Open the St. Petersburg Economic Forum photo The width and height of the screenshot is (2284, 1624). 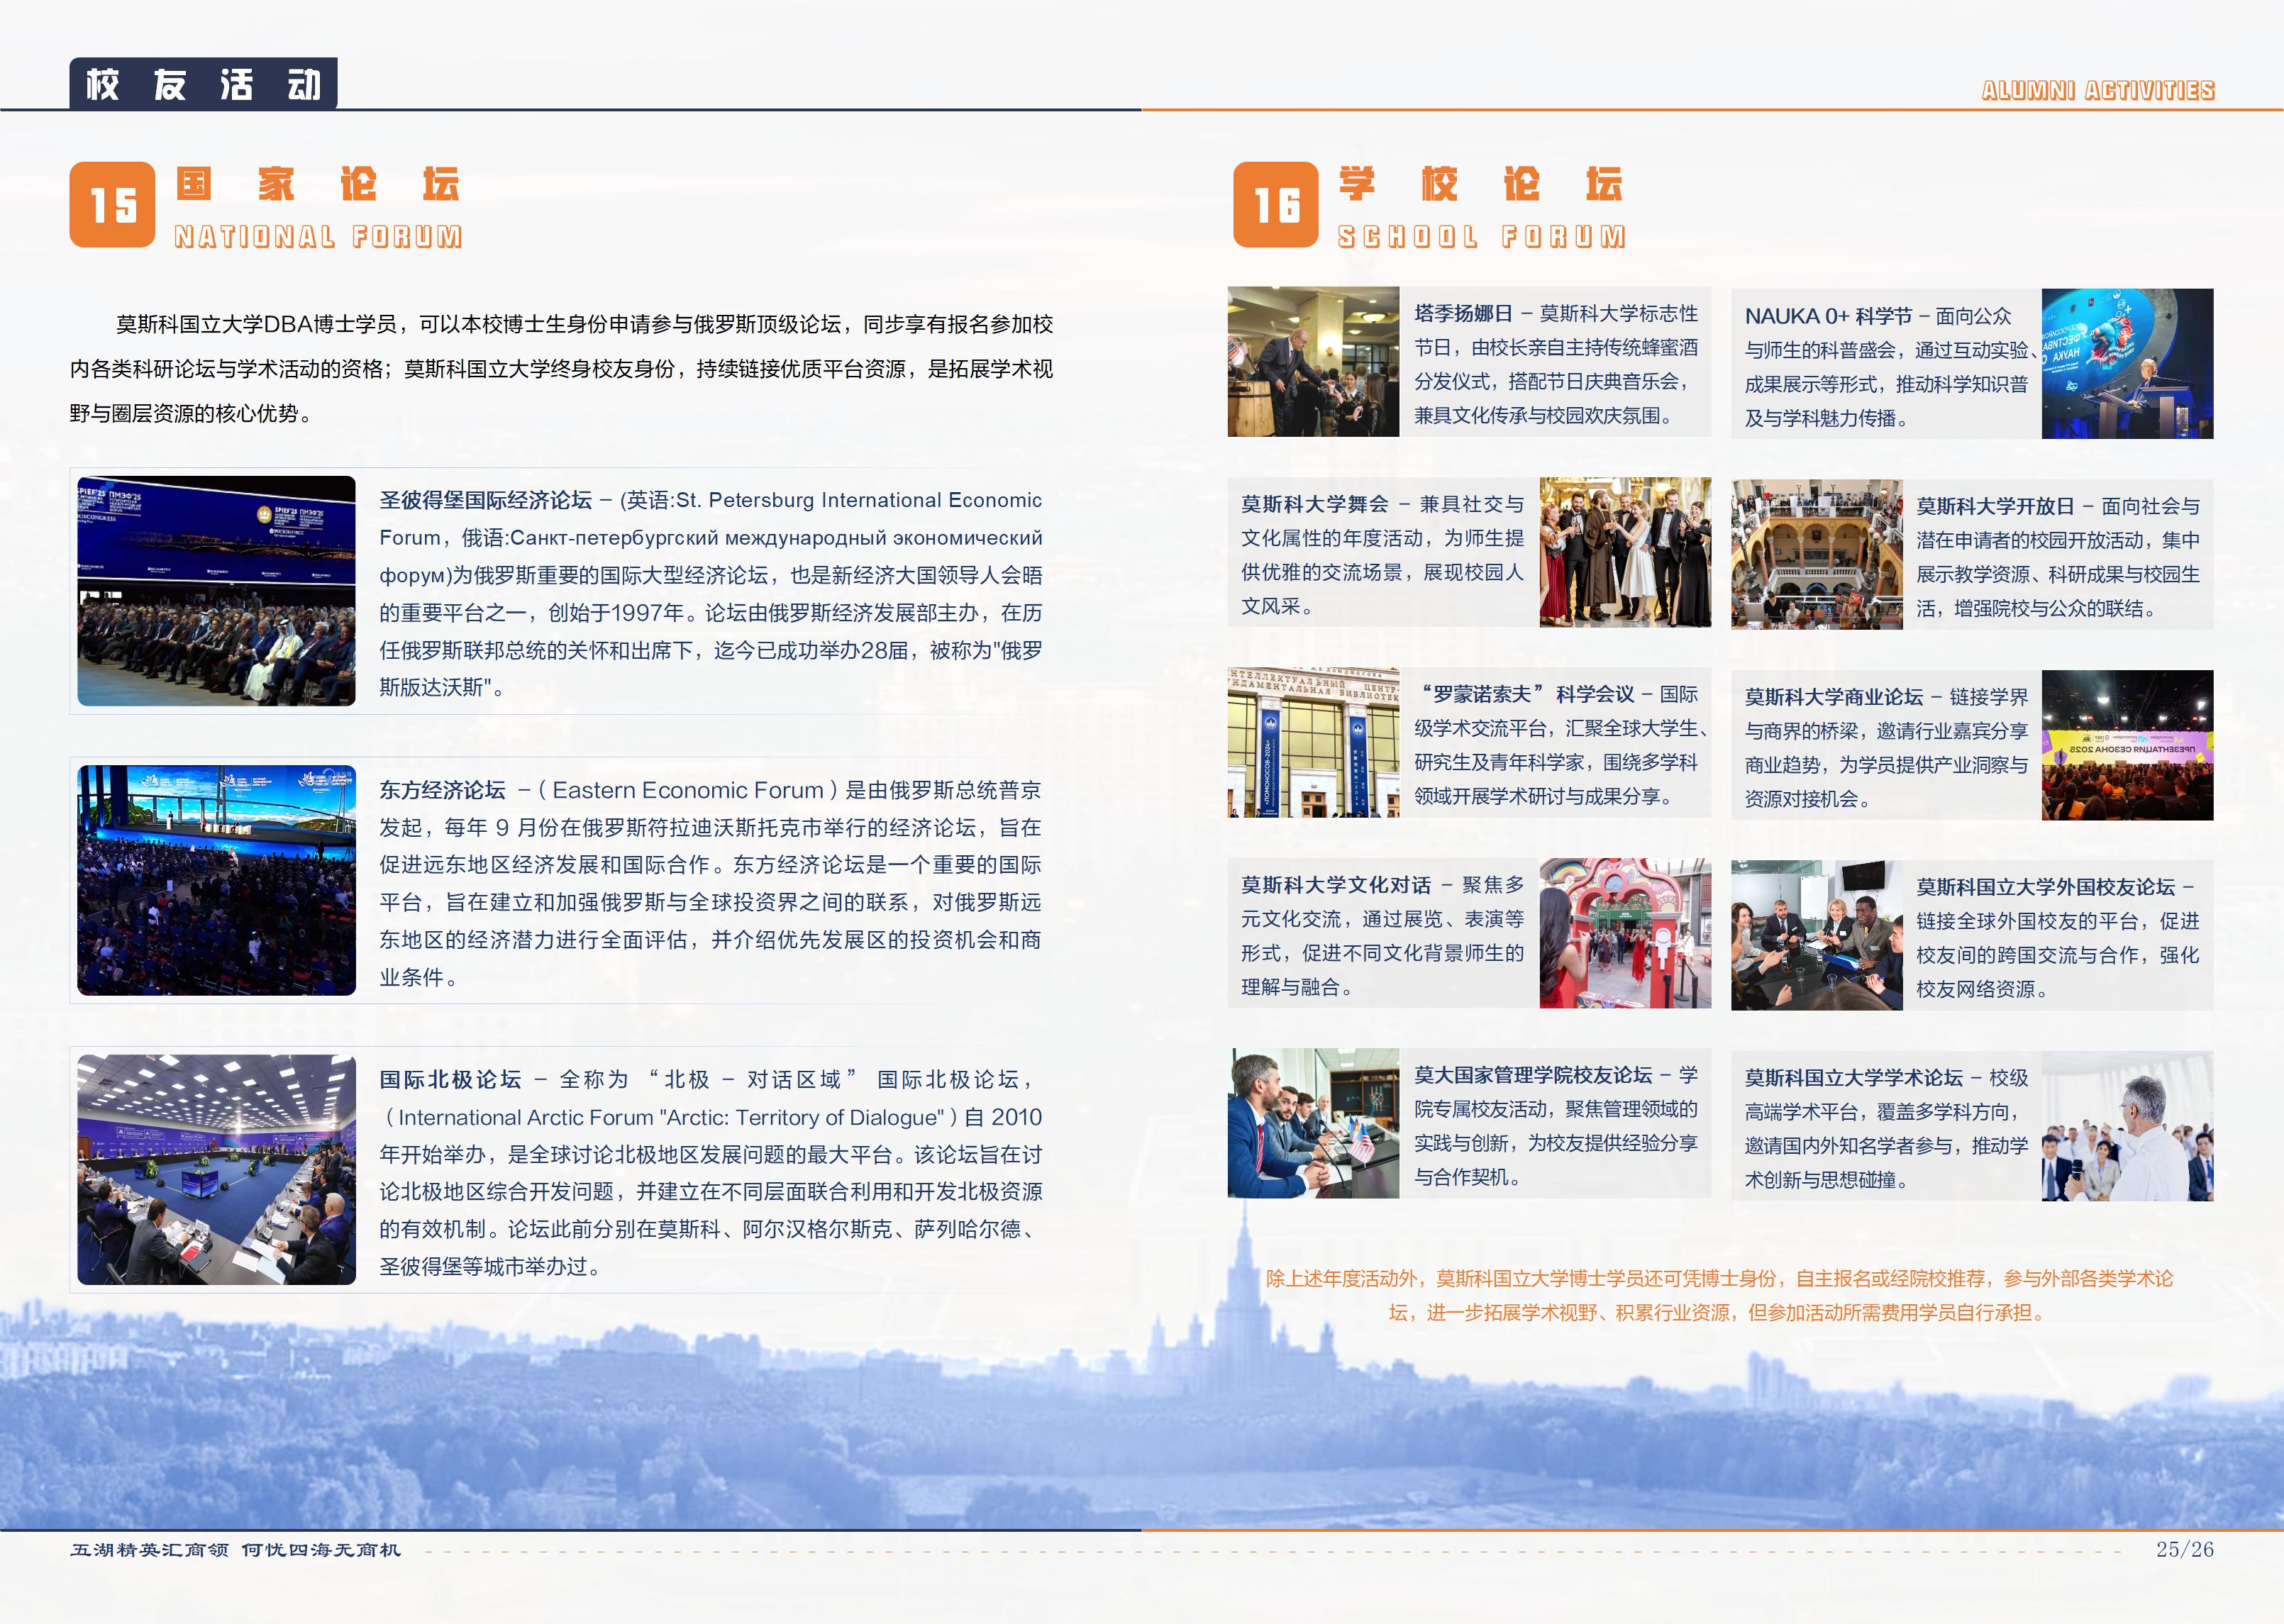216,591
